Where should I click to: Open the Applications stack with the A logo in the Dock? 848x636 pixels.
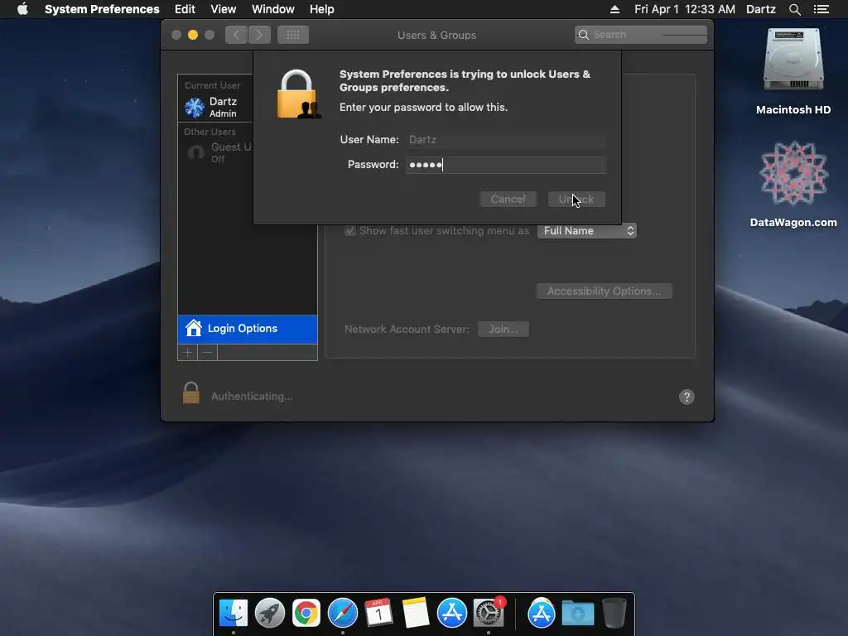click(542, 613)
